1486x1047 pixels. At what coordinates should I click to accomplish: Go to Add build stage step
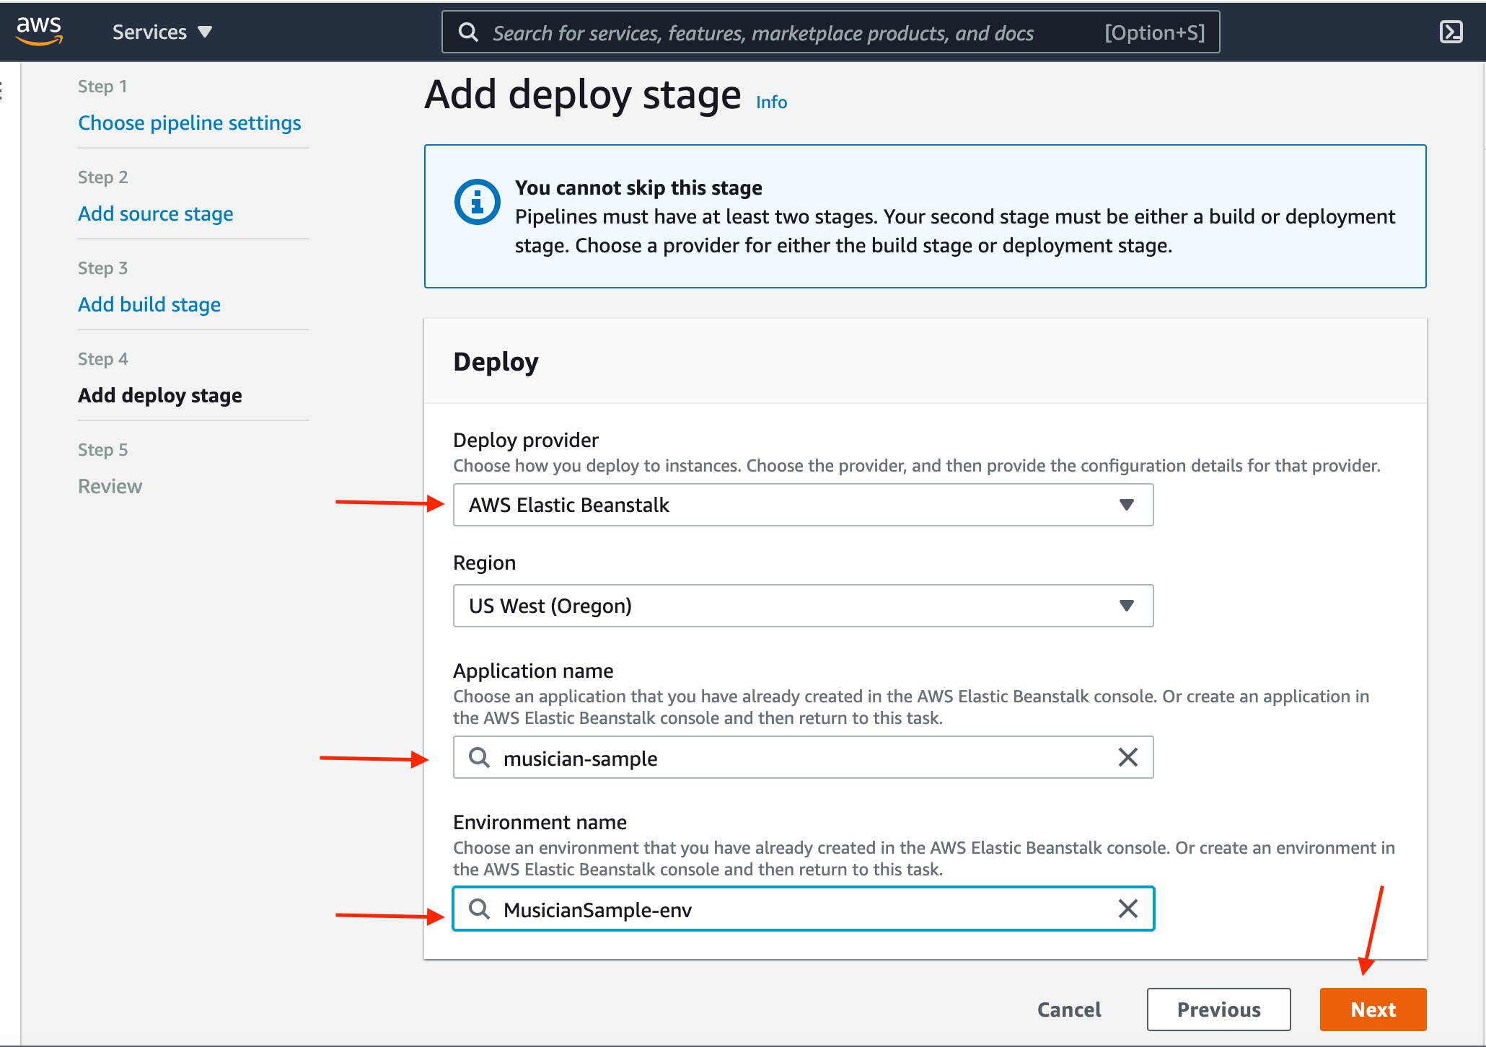149,304
